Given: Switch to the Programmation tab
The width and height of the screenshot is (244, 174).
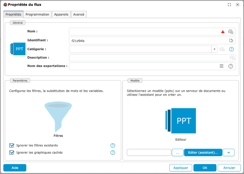Looking at the screenshot, I should pos(37,14).
